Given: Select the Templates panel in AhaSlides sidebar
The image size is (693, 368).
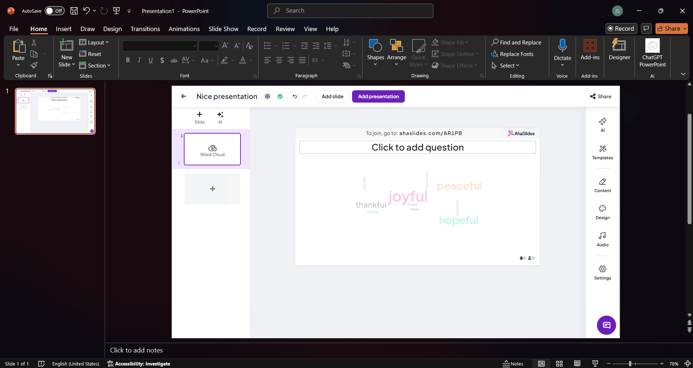Looking at the screenshot, I should pos(602,152).
